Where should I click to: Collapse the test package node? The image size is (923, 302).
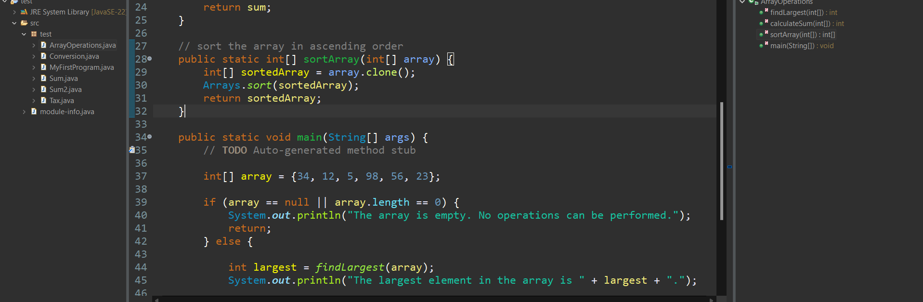(24, 34)
